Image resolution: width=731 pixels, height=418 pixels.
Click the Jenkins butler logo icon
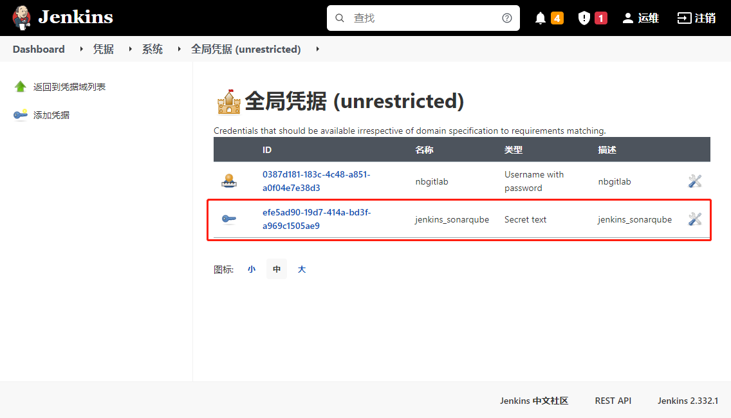(21, 18)
